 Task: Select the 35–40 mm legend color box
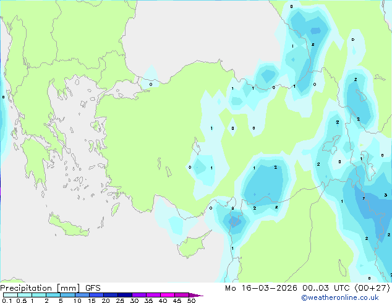pos(153,295)
